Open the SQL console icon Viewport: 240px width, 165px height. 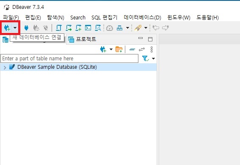pyautogui.click(x=88, y=28)
